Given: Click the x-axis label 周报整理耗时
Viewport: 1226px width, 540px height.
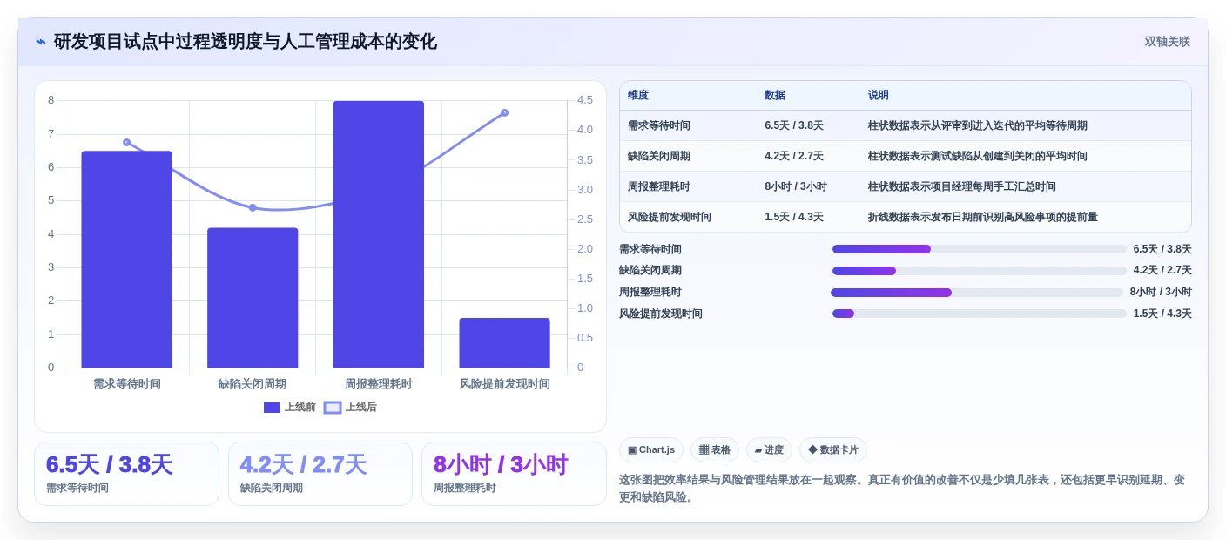Looking at the screenshot, I should [x=379, y=384].
